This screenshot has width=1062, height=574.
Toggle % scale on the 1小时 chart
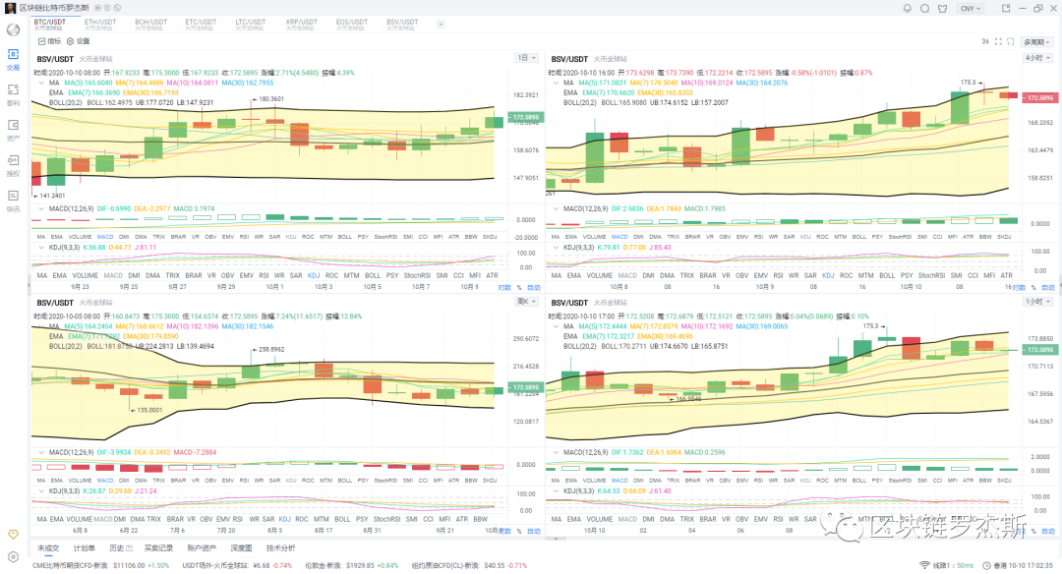coord(1033,532)
